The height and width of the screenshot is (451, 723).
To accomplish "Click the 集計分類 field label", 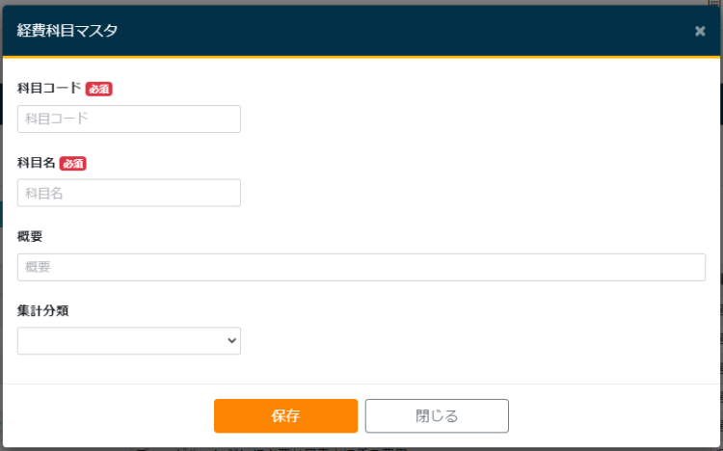I will [x=42, y=310].
